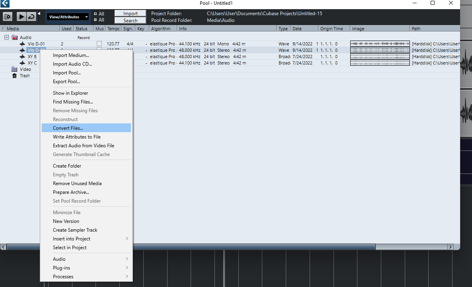Sort by the Date column header
472x287 pixels.
coord(304,29)
